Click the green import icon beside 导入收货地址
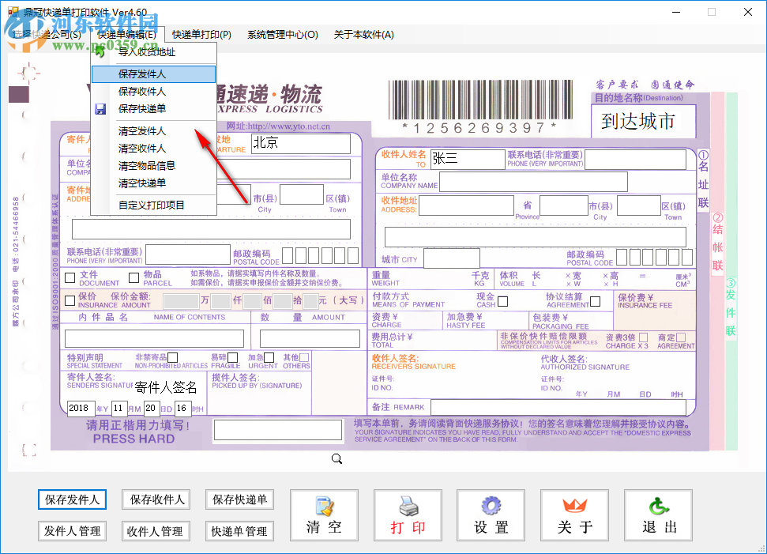Screen dimensions: 767x554 pos(100,51)
